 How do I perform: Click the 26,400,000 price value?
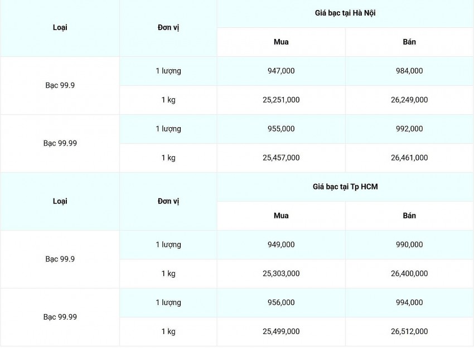[409, 274]
